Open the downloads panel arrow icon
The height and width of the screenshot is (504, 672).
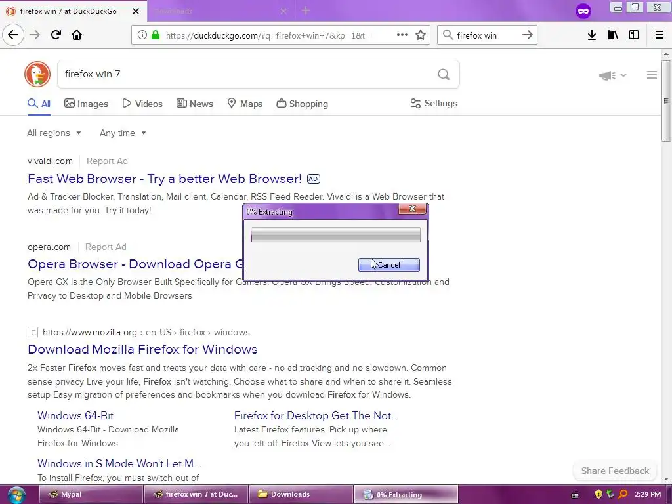pyautogui.click(x=592, y=35)
